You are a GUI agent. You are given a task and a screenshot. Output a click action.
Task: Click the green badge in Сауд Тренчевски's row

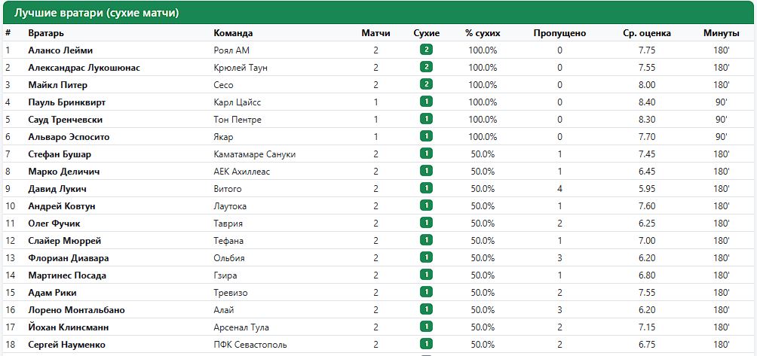tap(426, 119)
